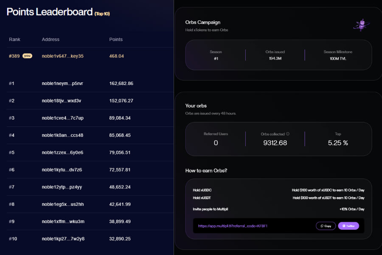Click the Orbs Campaign astronaut mascot icon
This screenshot has width=382, height=255.
pos(360,25)
